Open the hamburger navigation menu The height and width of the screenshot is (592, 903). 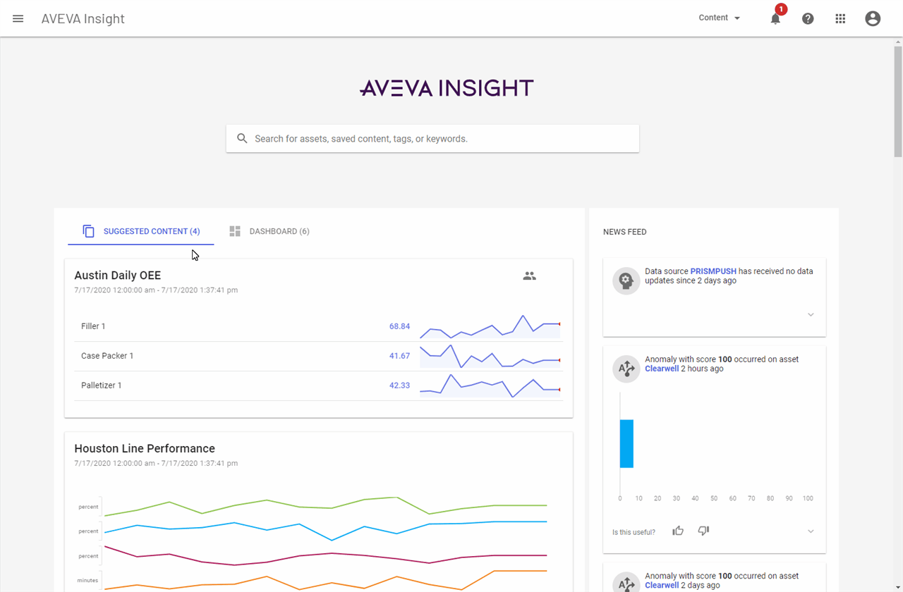tap(18, 18)
